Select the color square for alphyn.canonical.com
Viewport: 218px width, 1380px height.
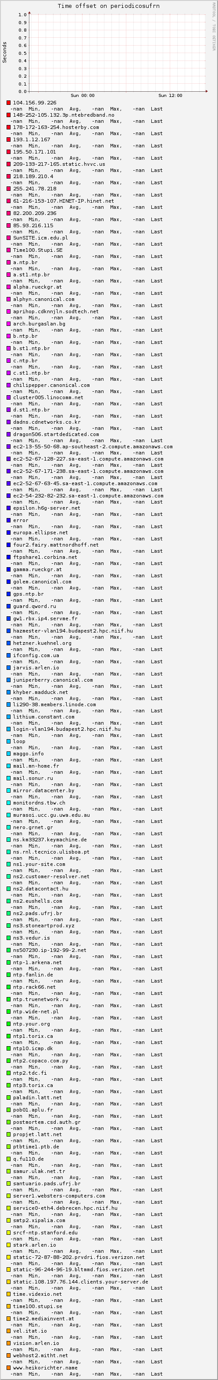(9, 299)
